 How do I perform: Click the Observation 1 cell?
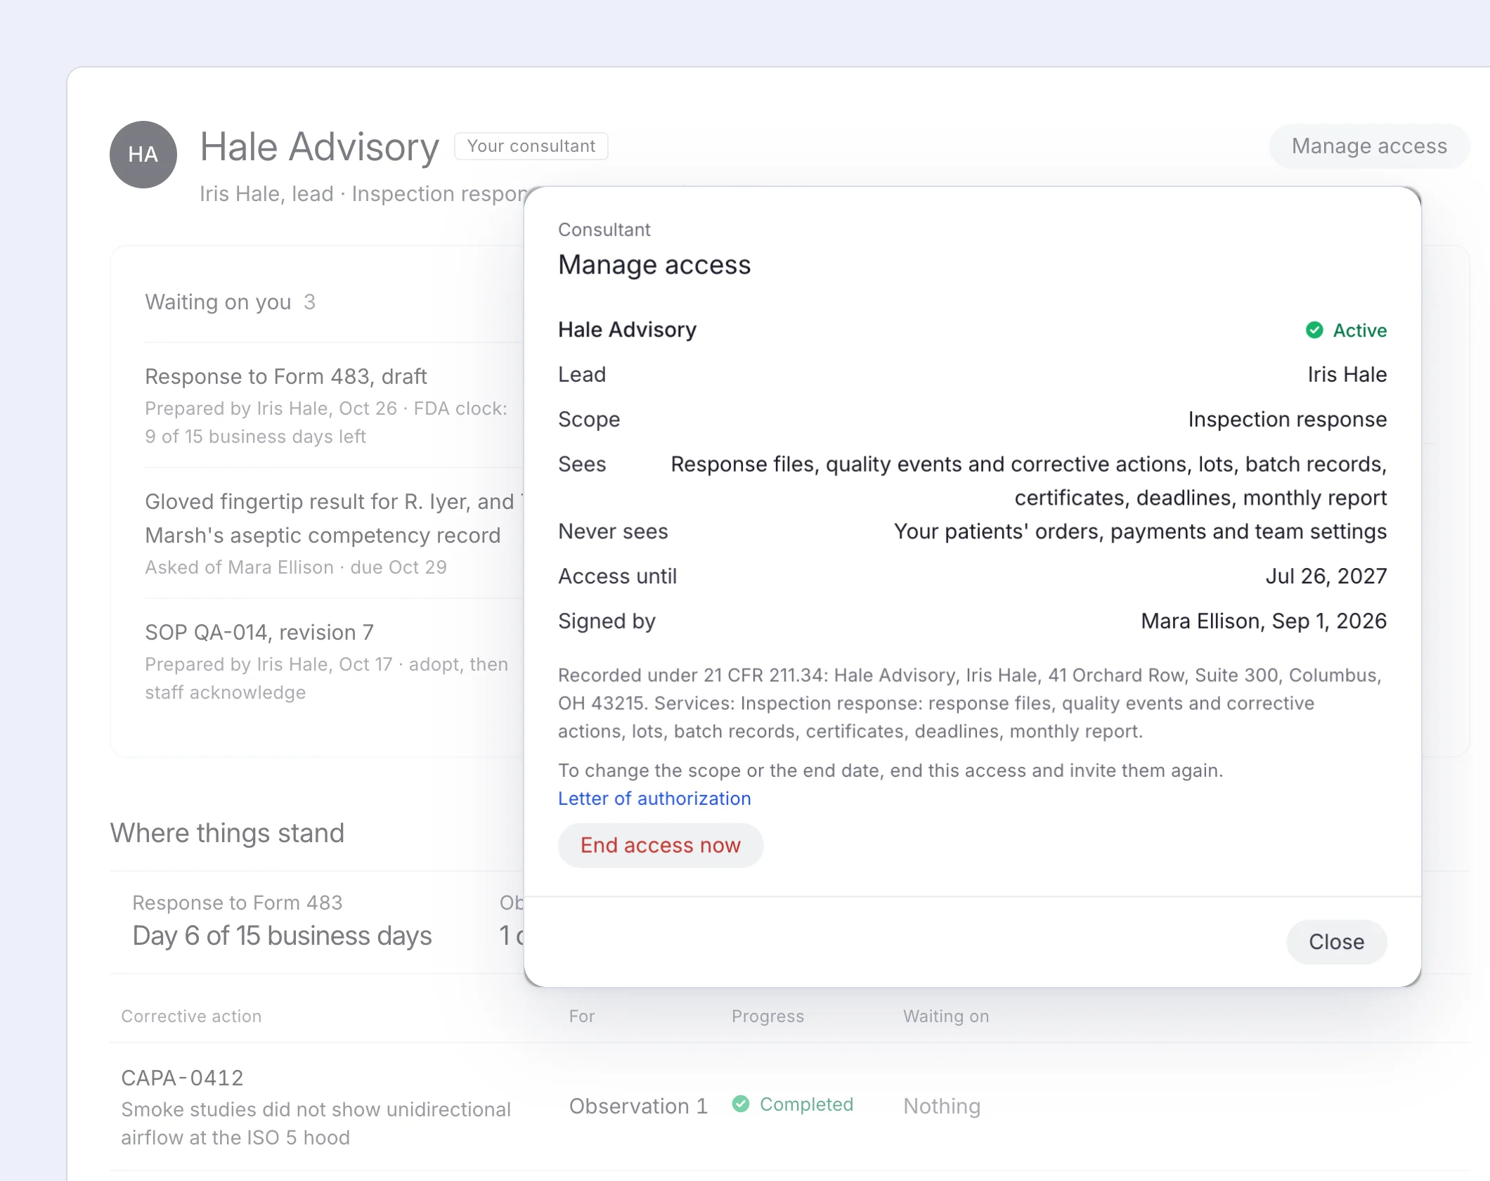click(x=638, y=1106)
